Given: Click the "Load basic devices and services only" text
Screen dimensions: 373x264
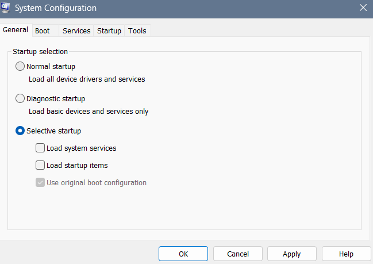Looking at the screenshot, I should (x=89, y=111).
